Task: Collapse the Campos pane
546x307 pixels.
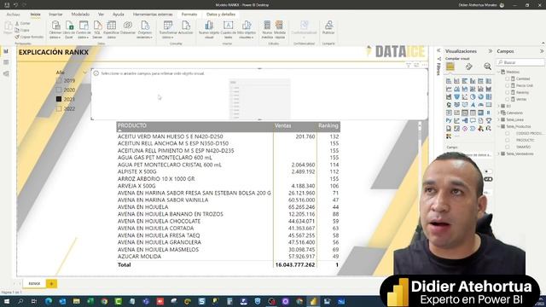Action: [542, 51]
